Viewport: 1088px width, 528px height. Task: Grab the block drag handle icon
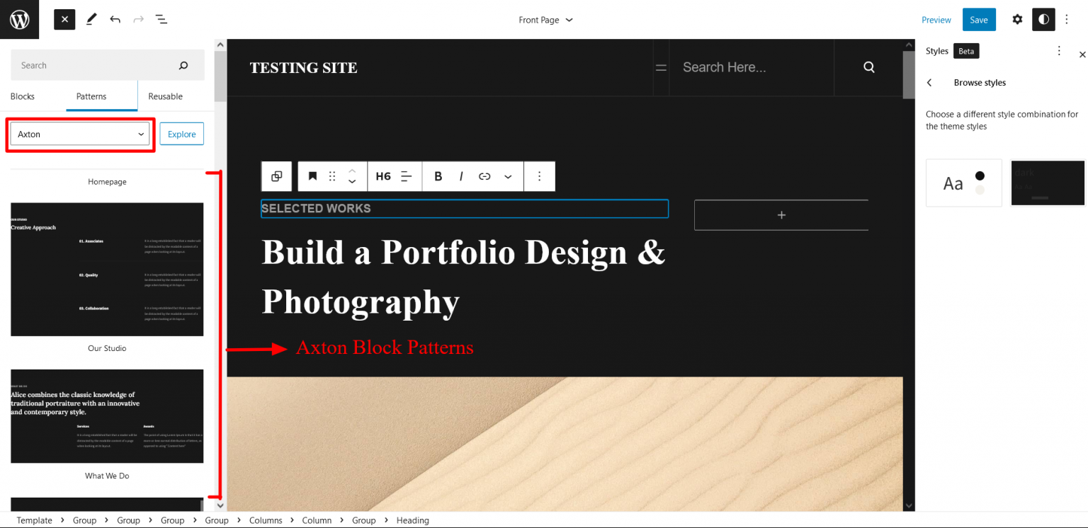(x=332, y=176)
